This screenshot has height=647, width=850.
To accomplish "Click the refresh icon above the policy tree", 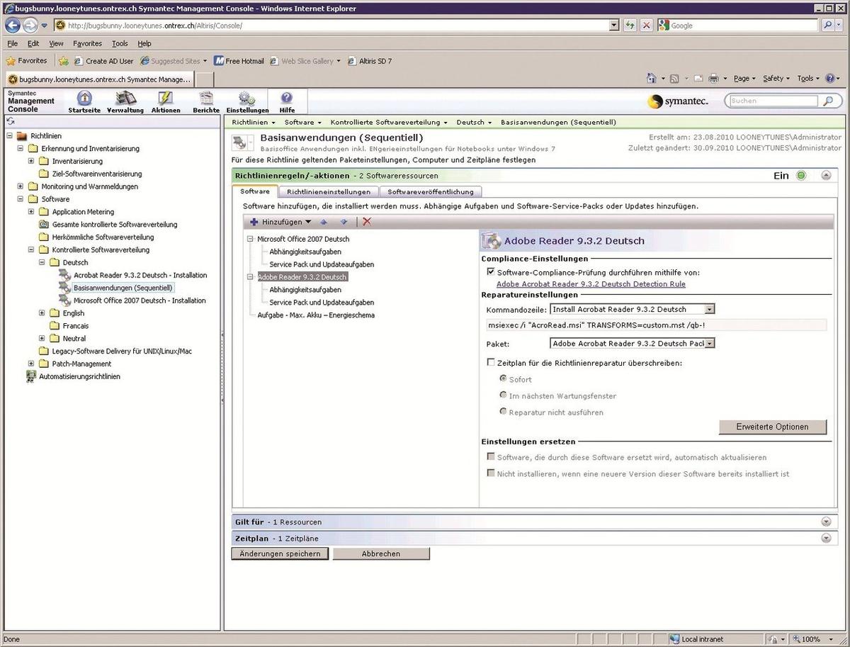I will tap(10, 122).
